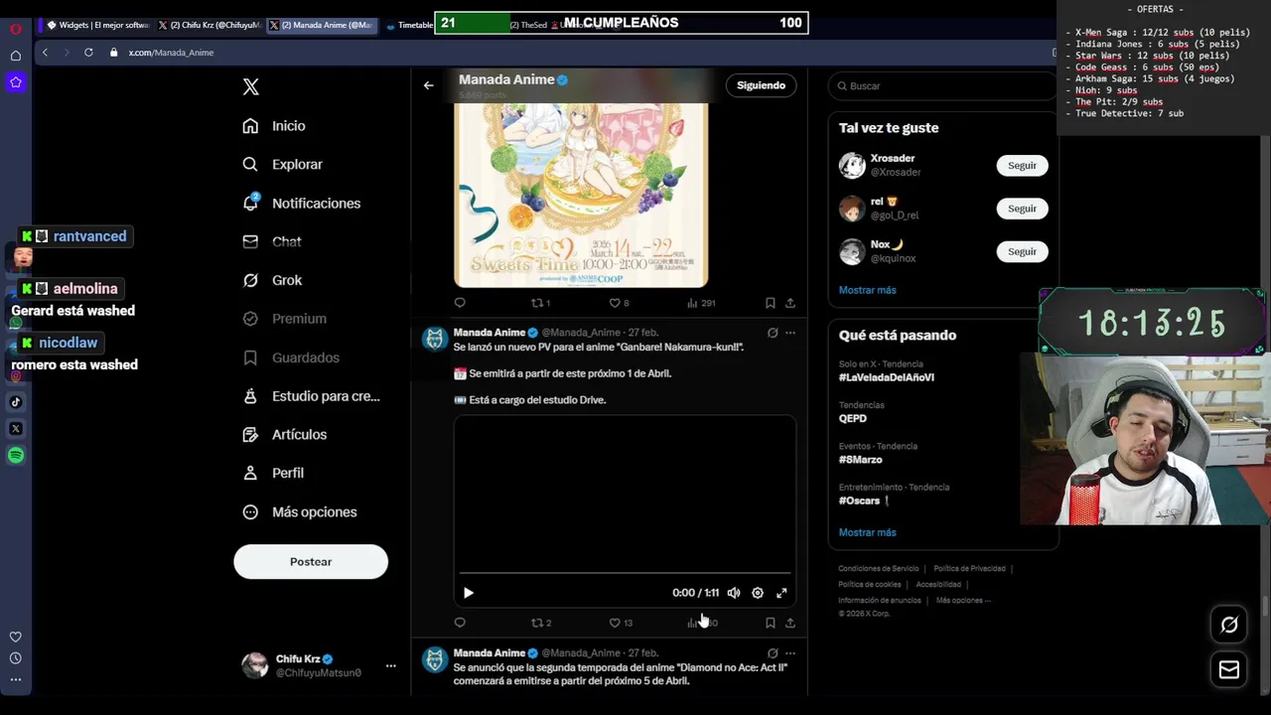The image size is (1271, 715).
Task: Switch to Timetable browser tab
Action: tap(409, 25)
